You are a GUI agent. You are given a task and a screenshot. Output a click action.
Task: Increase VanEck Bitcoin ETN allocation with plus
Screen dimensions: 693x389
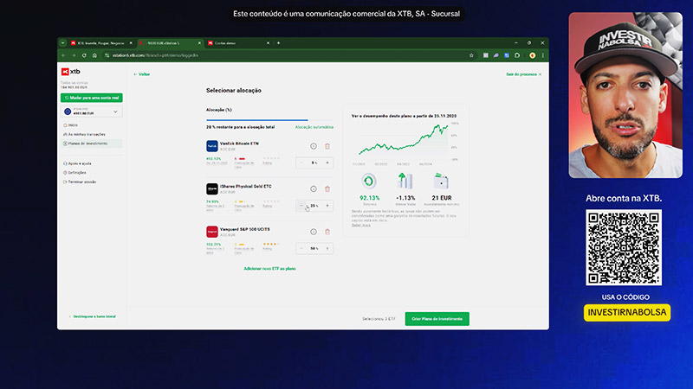[327, 163]
